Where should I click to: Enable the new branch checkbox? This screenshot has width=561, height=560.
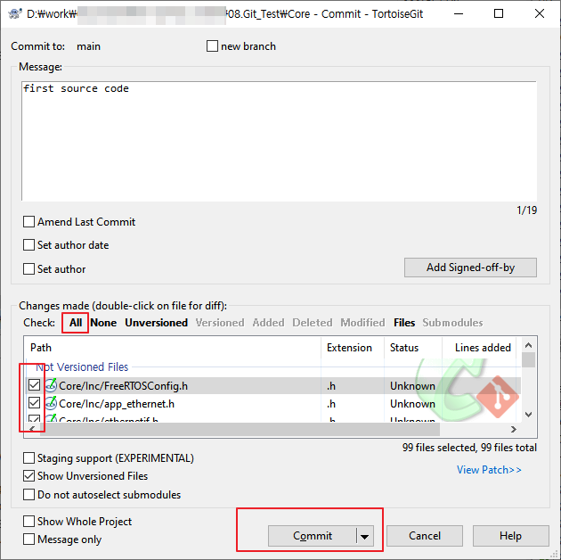[212, 46]
